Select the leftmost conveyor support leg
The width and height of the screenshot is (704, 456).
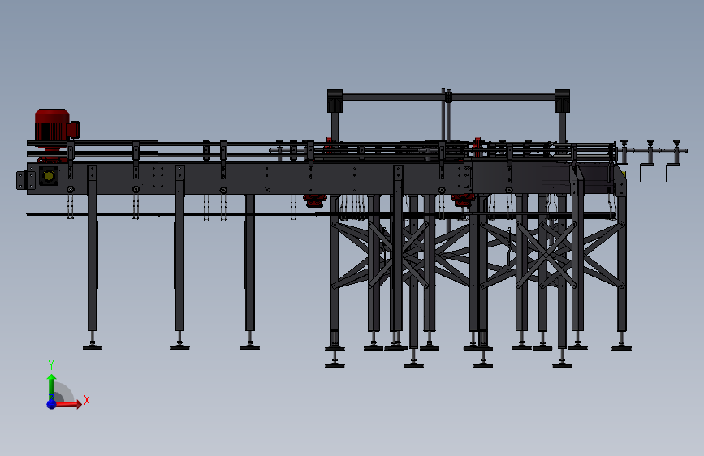coord(93,256)
